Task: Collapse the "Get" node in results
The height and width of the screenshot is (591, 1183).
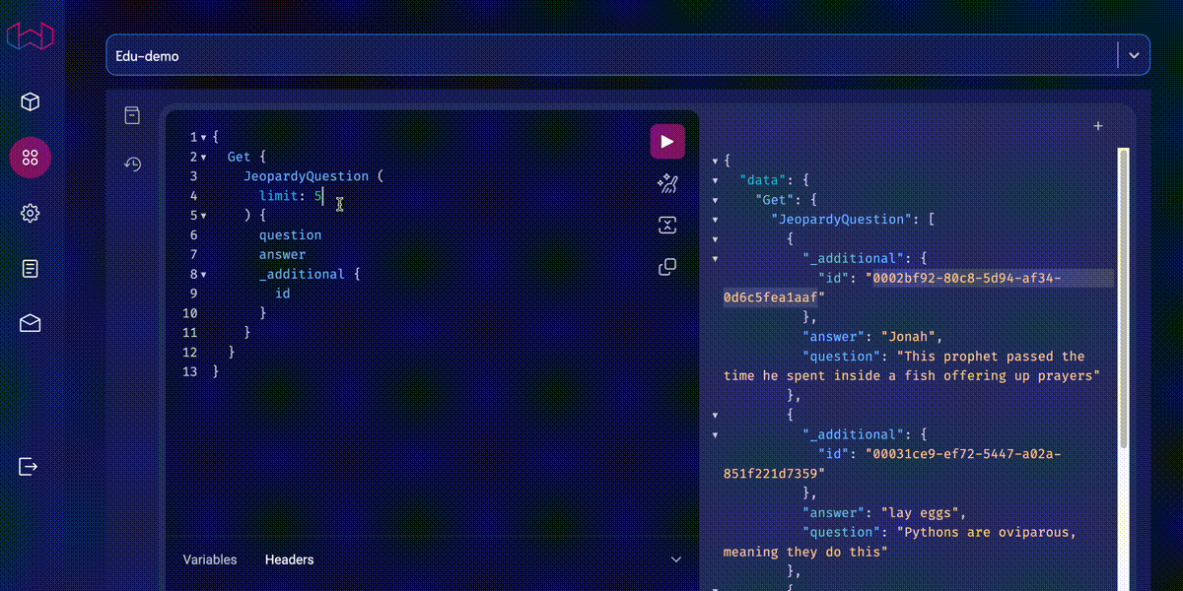Action: point(716,200)
